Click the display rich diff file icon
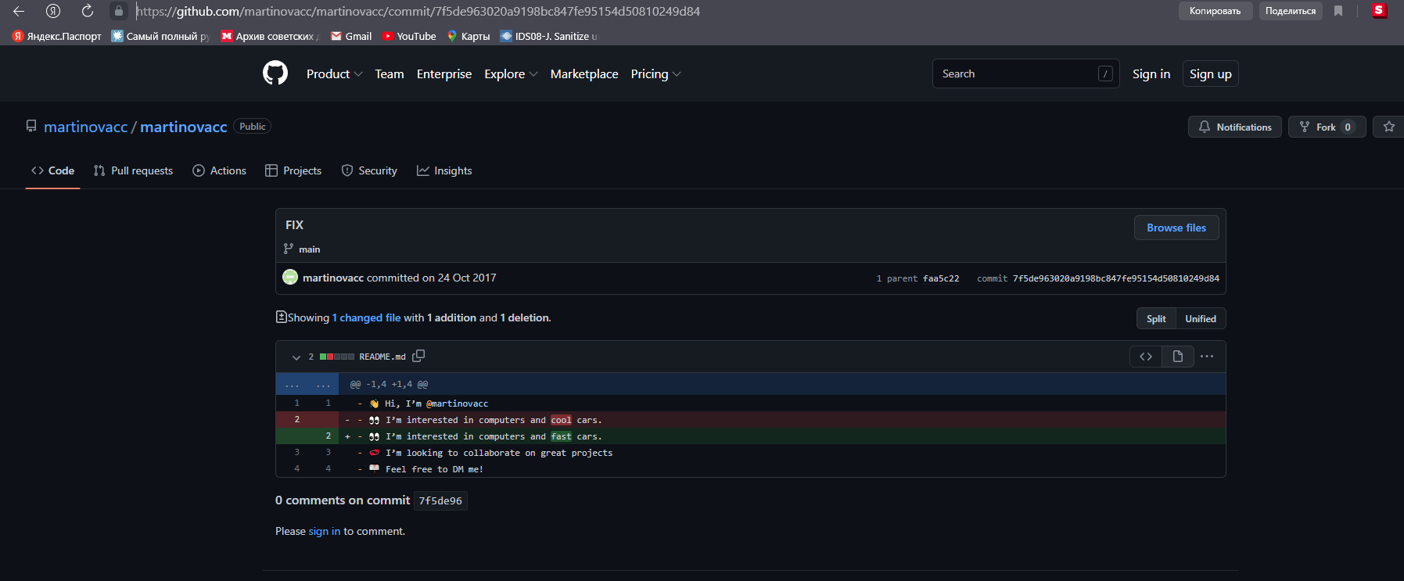Image resolution: width=1404 pixels, height=581 pixels. pos(1178,357)
